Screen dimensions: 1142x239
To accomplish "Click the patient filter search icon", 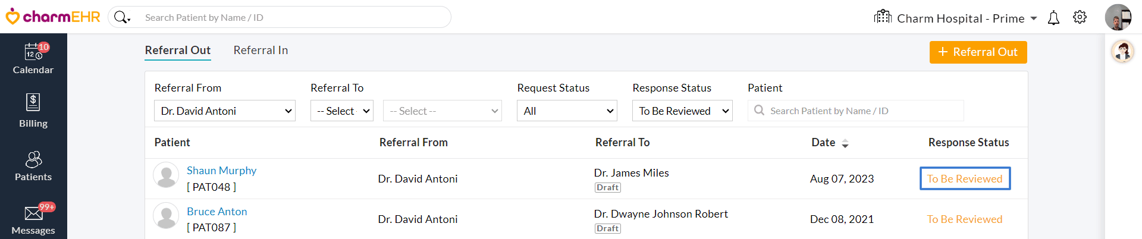I will pos(759,111).
